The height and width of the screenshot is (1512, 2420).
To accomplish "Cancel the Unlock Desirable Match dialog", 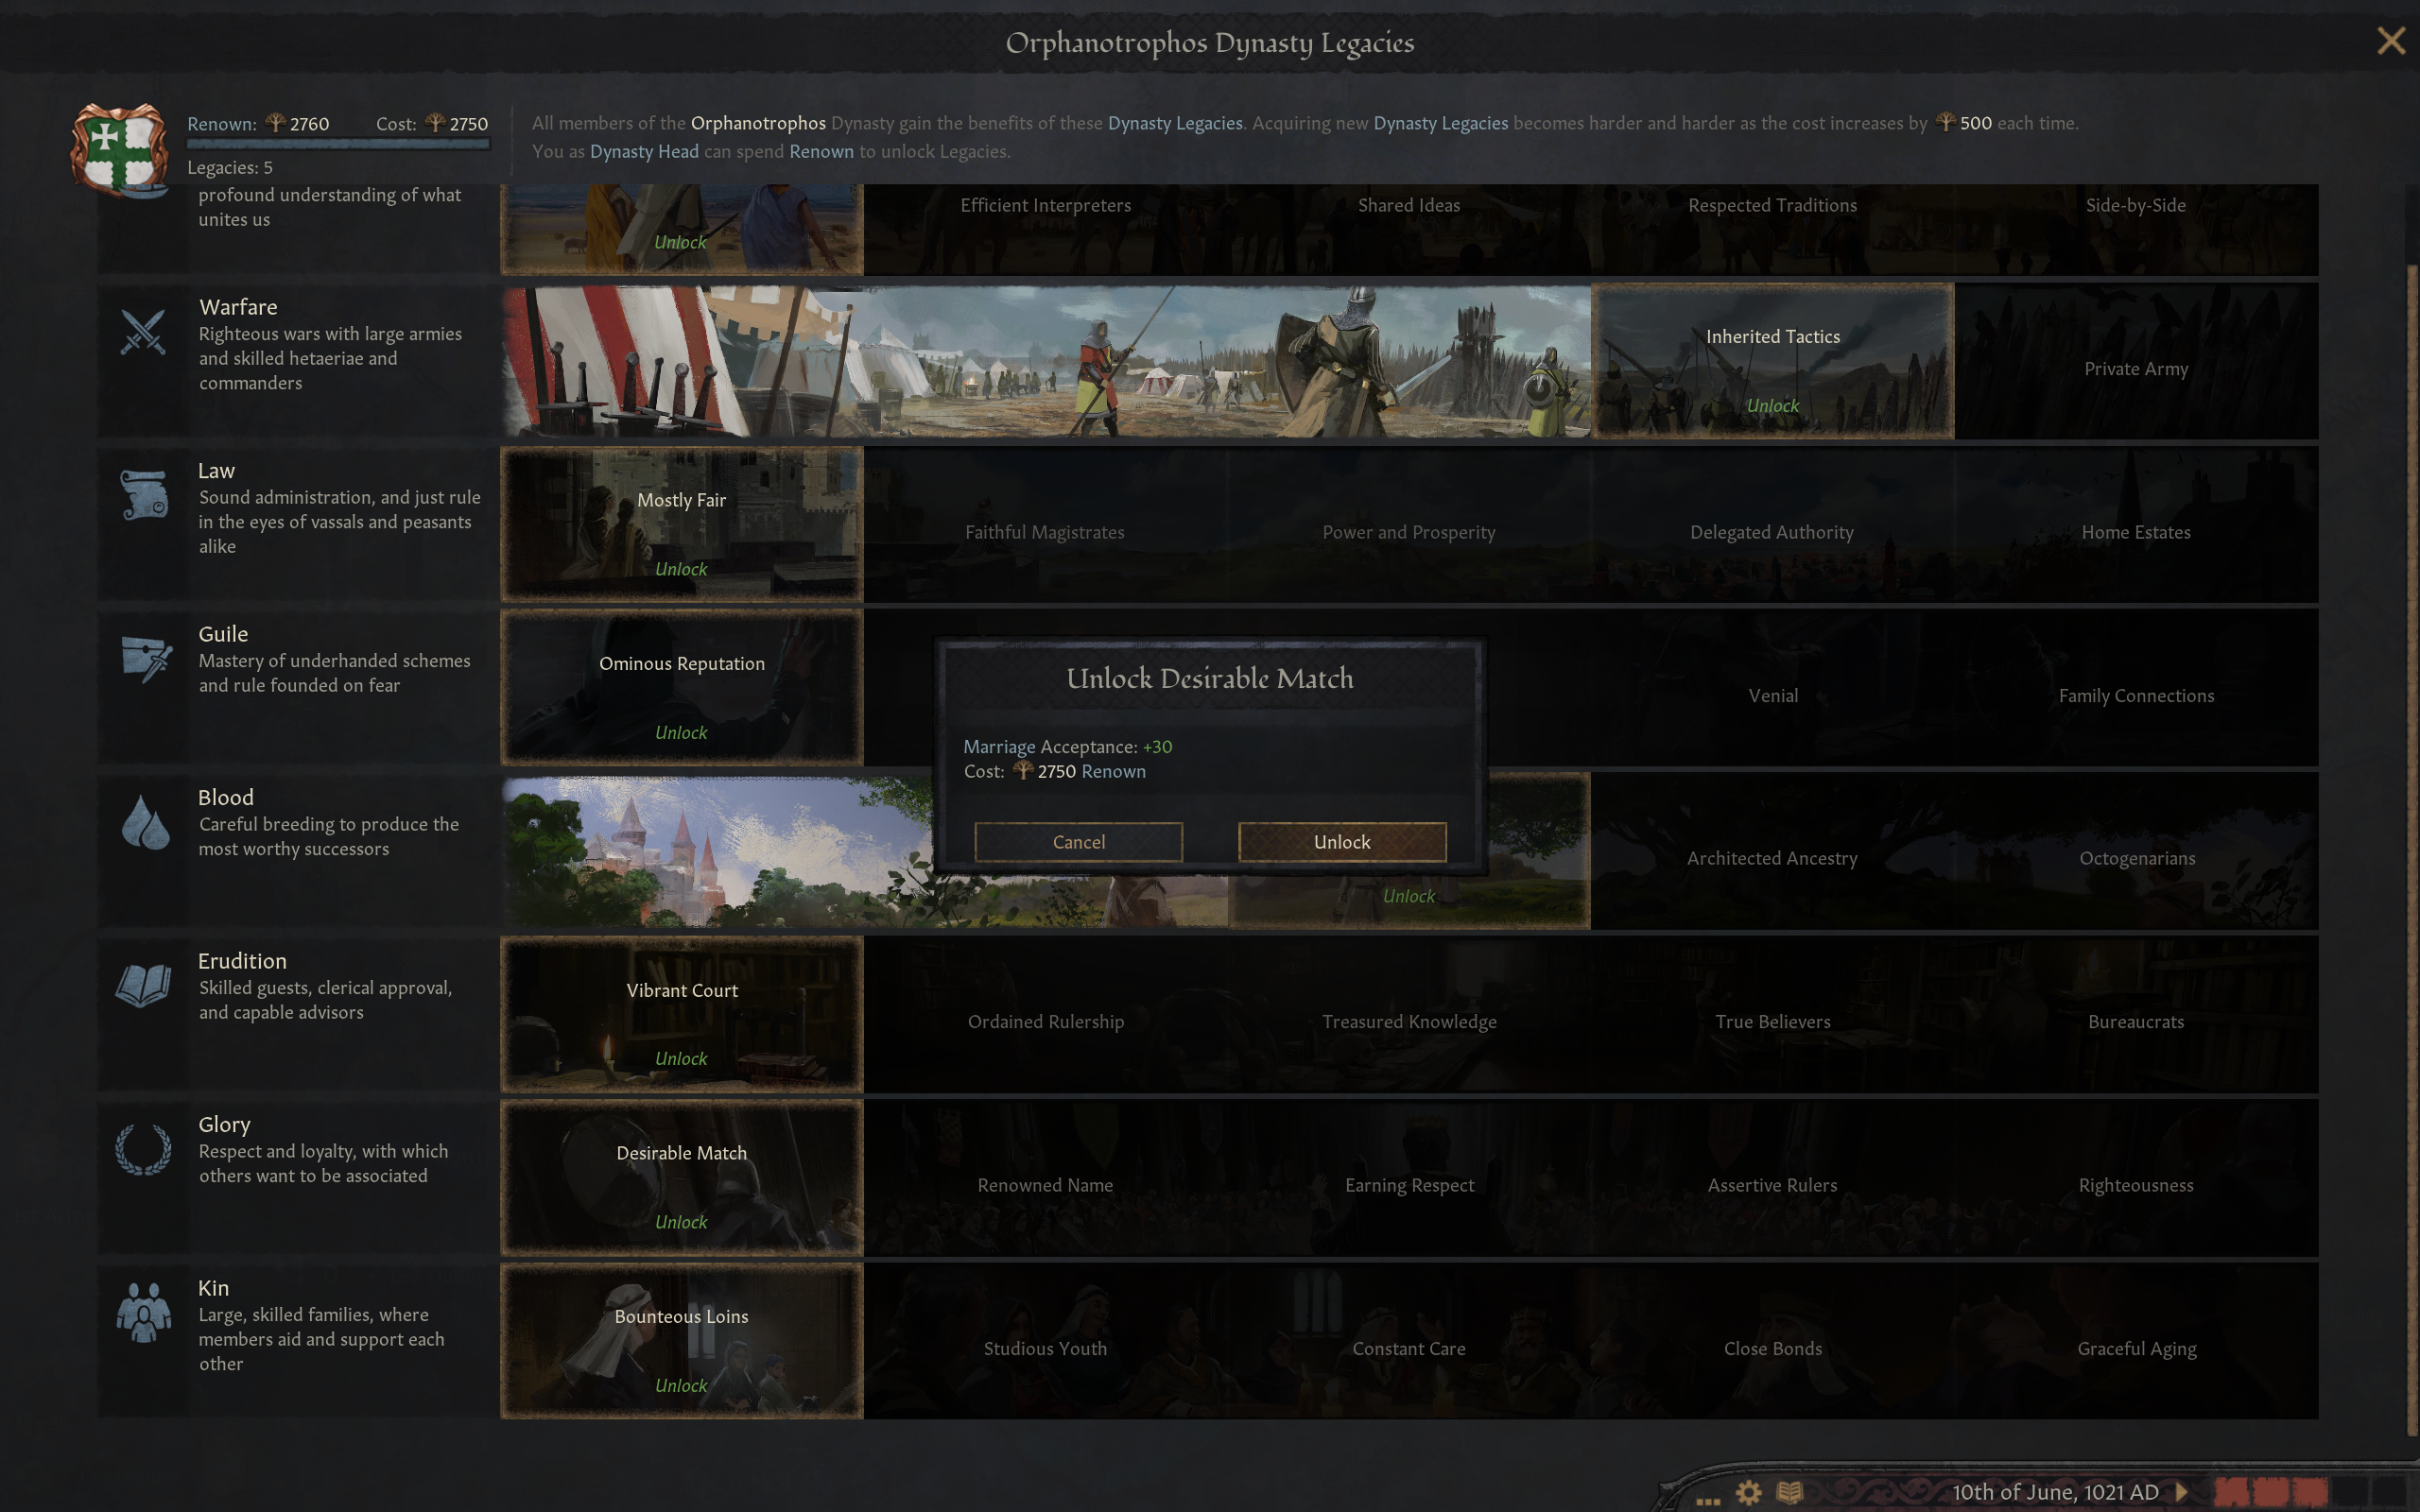I will (x=1078, y=842).
